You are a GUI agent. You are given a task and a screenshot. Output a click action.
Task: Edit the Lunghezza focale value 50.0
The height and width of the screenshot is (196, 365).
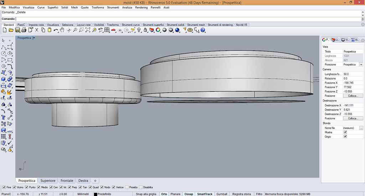[353, 74]
